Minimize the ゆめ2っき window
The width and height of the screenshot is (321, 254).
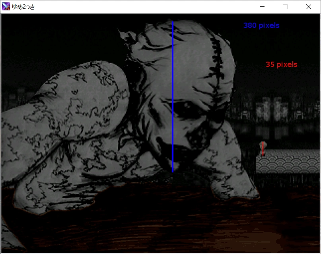click(x=262, y=7)
